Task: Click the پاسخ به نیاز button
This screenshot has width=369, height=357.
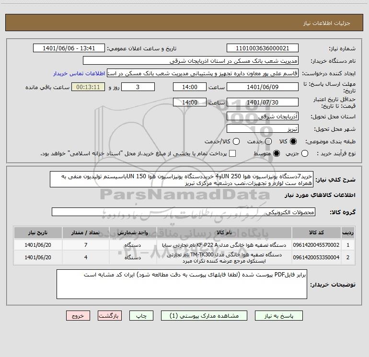Action: [x=278, y=316]
